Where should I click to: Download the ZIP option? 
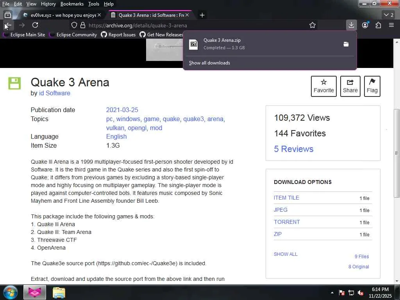point(278,234)
